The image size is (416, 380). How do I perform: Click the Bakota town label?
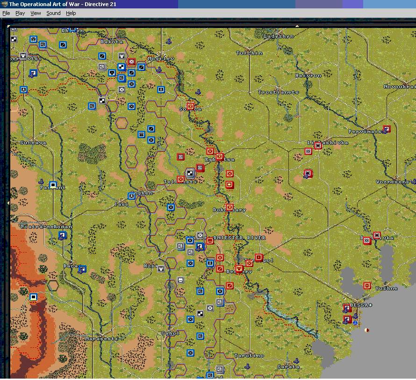pyautogui.click(x=112, y=42)
